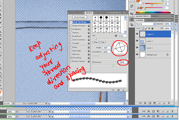Enable the Noise checkbox
The height and width of the screenshot is (130, 179).
(71, 47)
